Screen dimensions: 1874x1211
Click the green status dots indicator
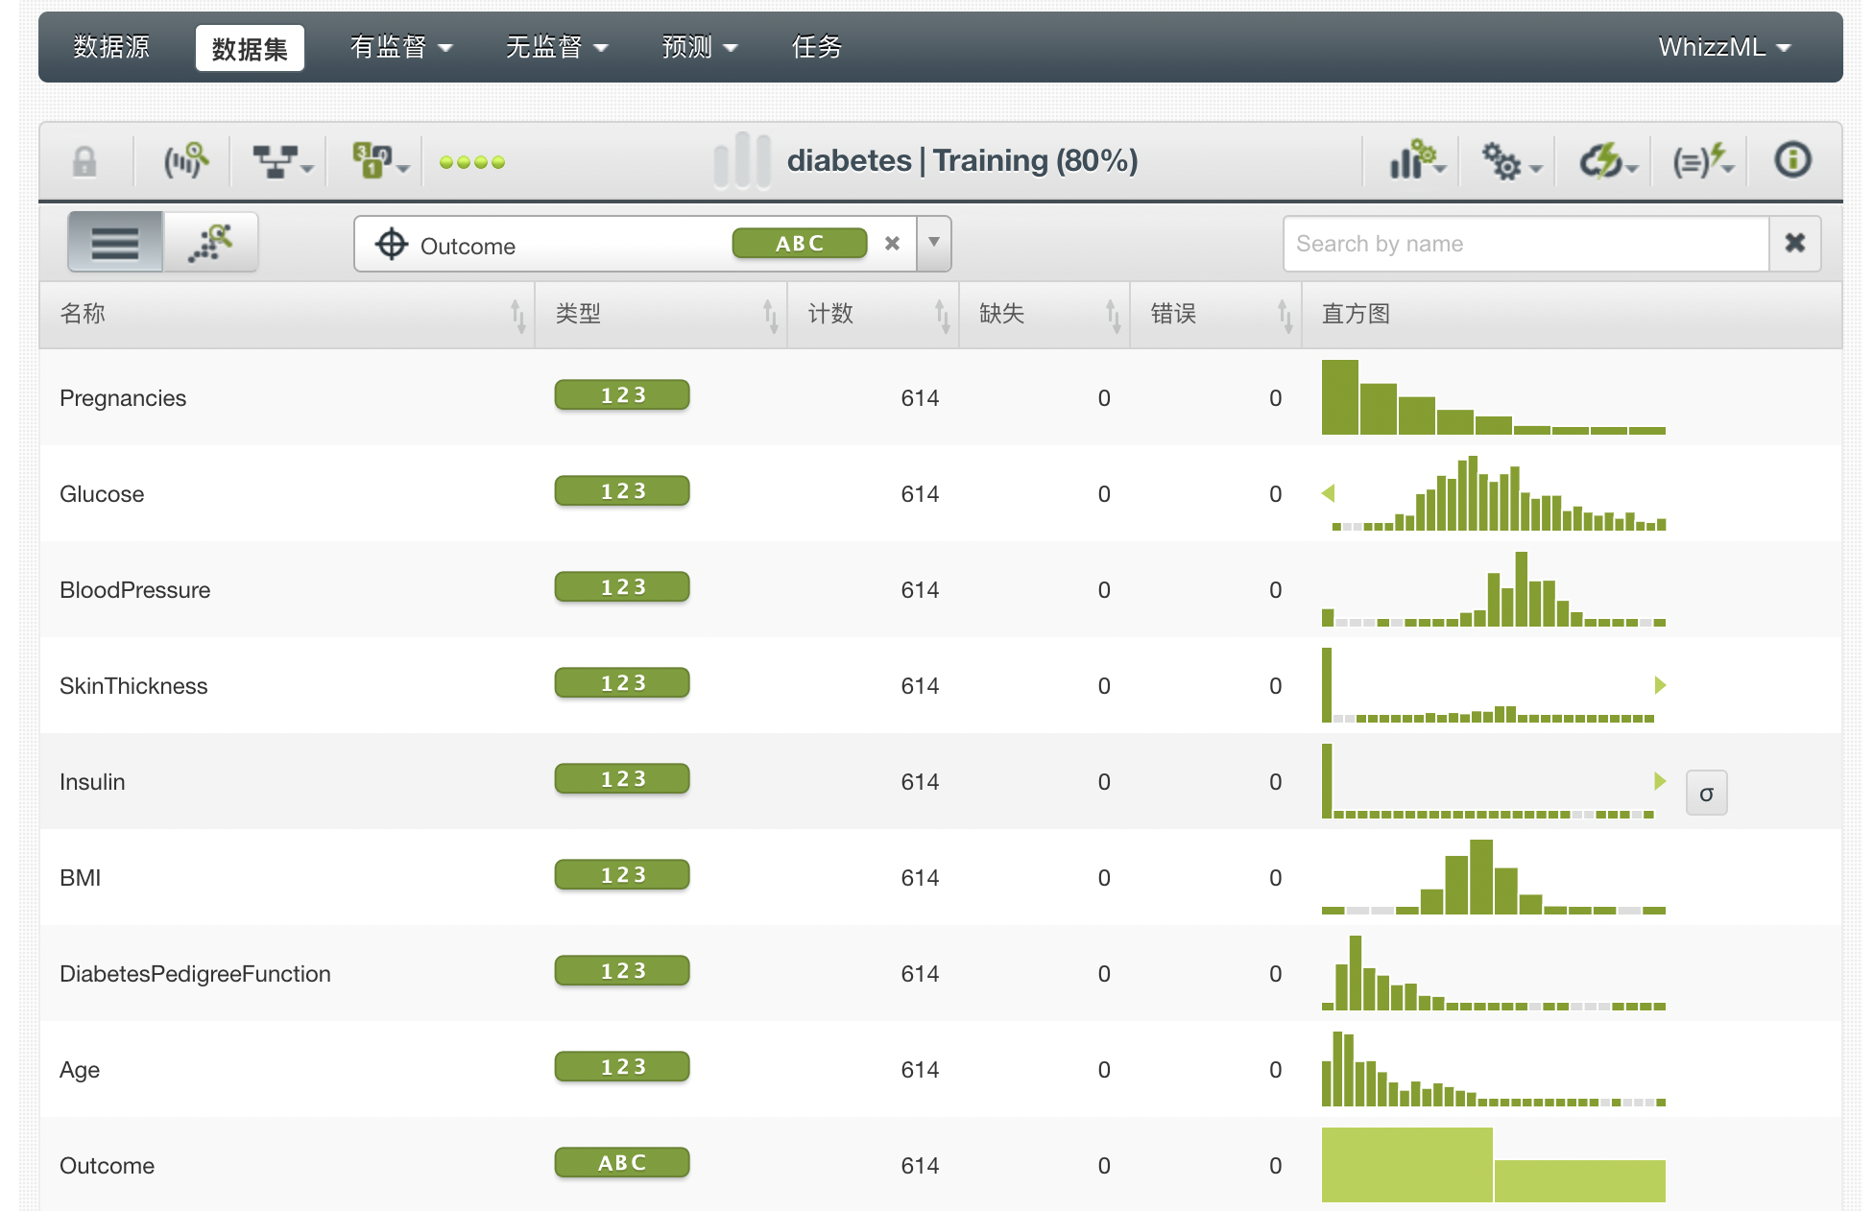tap(472, 162)
